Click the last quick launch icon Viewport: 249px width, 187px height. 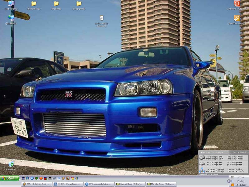tap(77, 178)
